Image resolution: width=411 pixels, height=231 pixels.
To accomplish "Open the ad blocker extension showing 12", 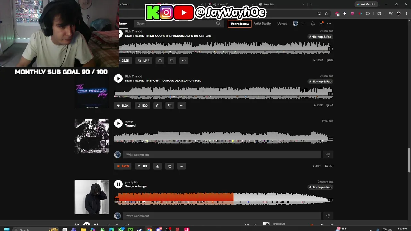I will (337, 14).
